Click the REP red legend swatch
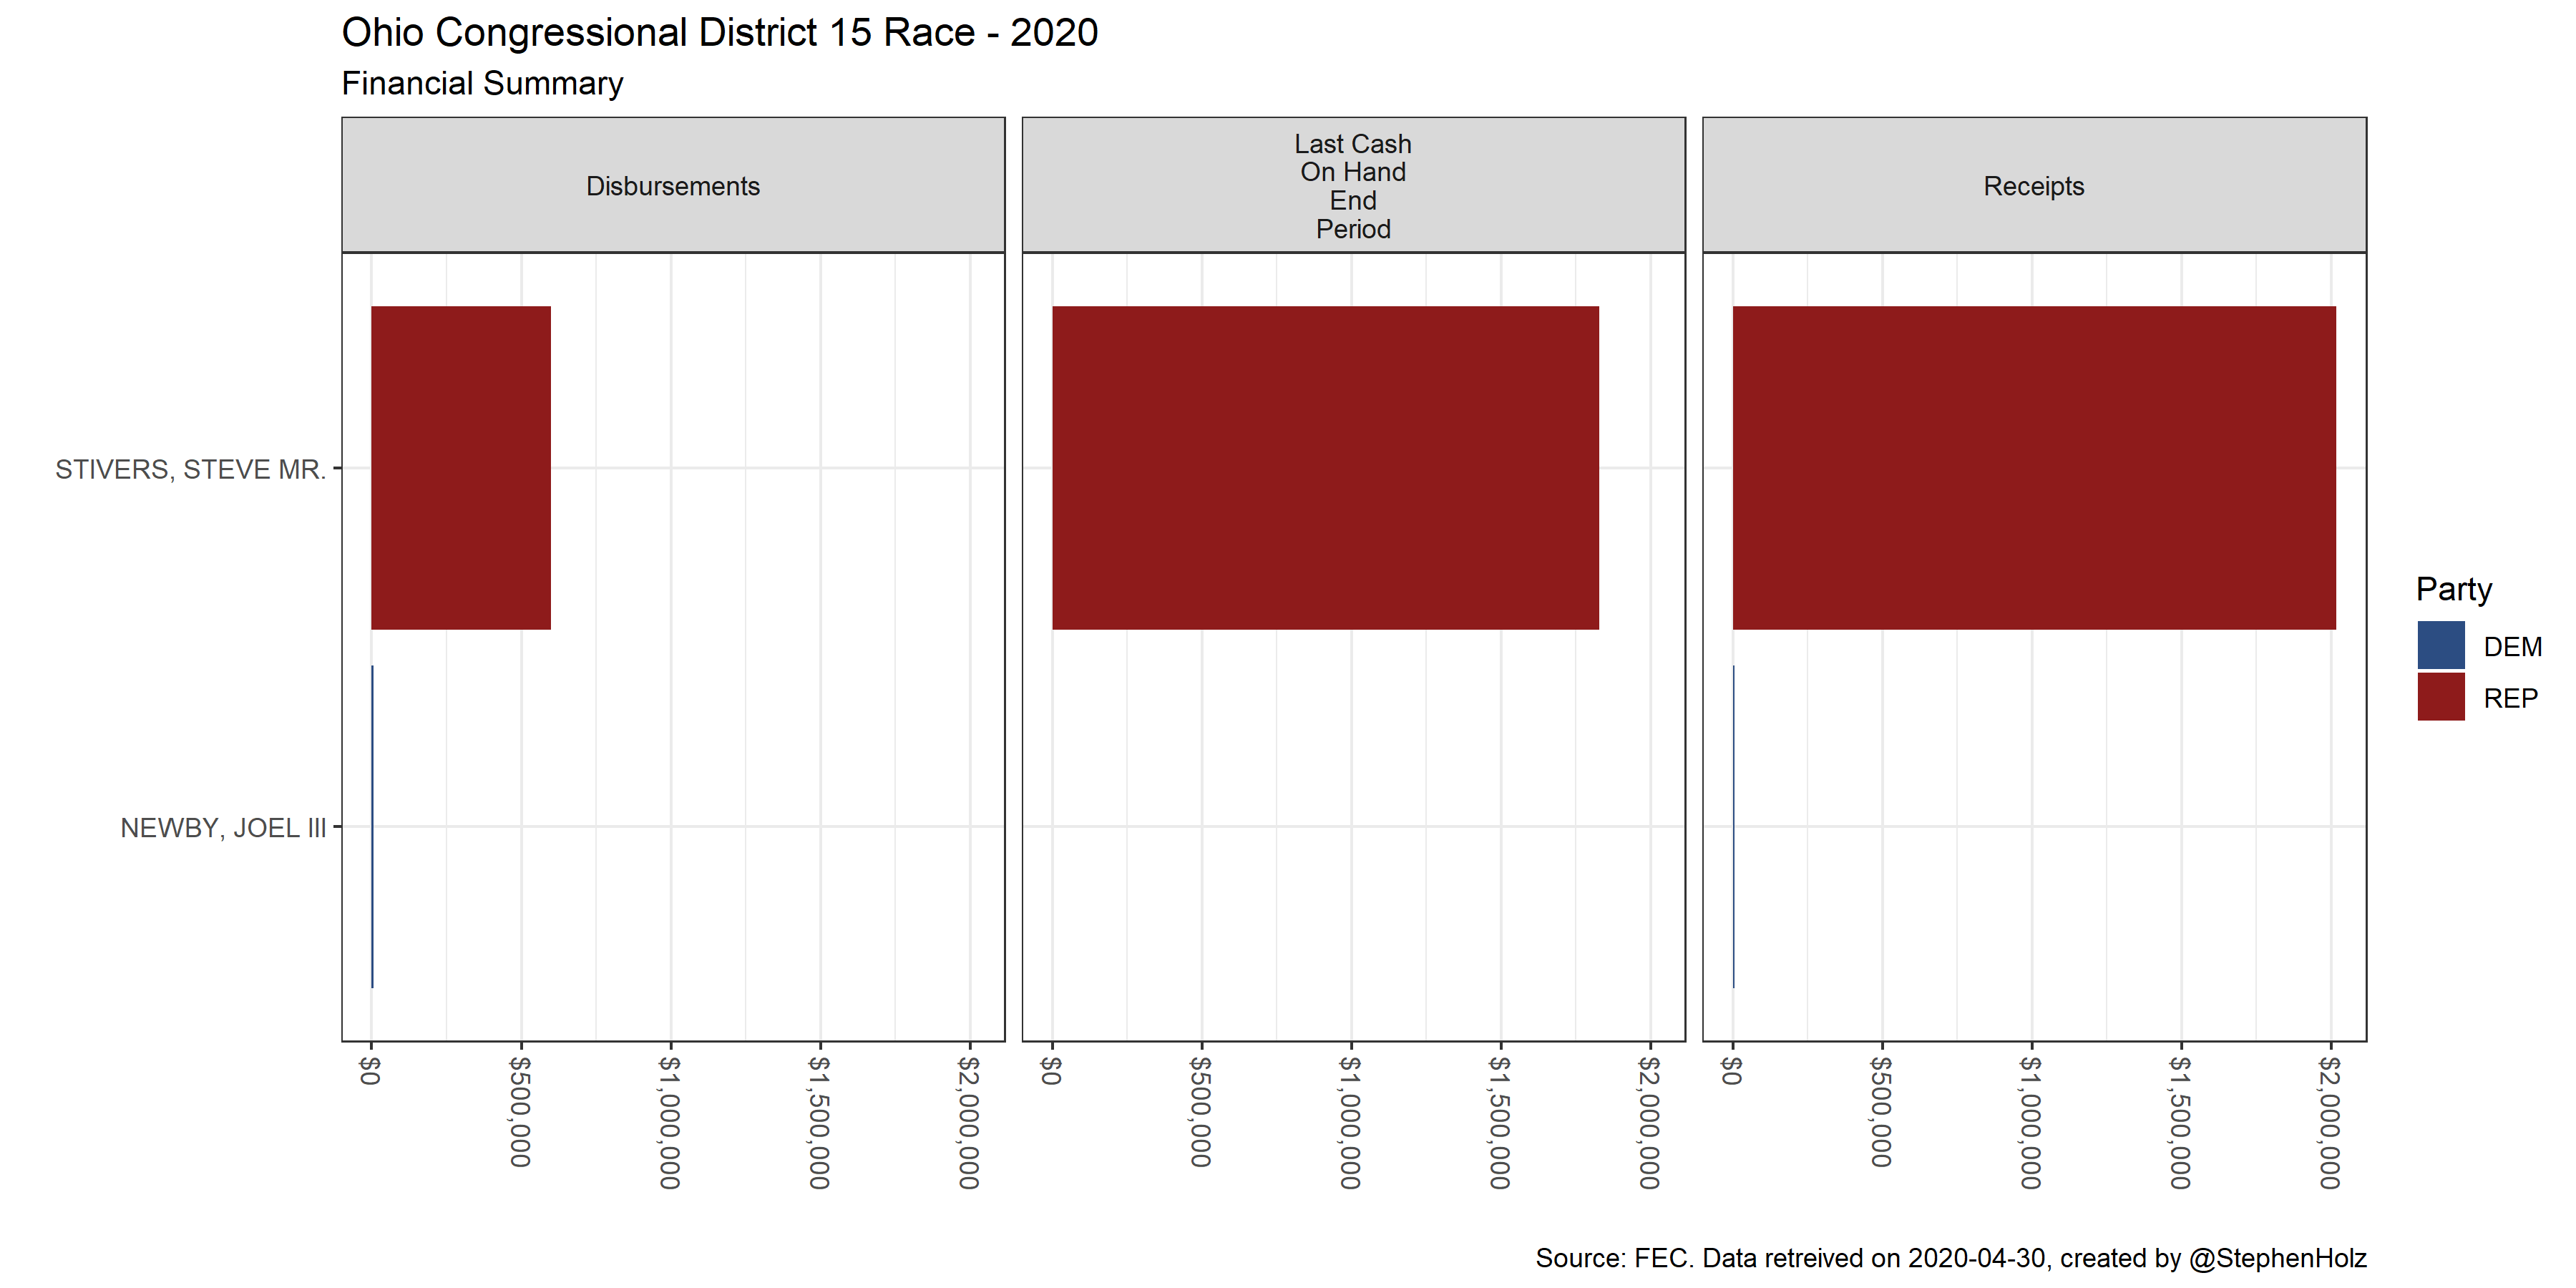Image resolution: width=2576 pixels, height=1288 pixels. [2440, 697]
